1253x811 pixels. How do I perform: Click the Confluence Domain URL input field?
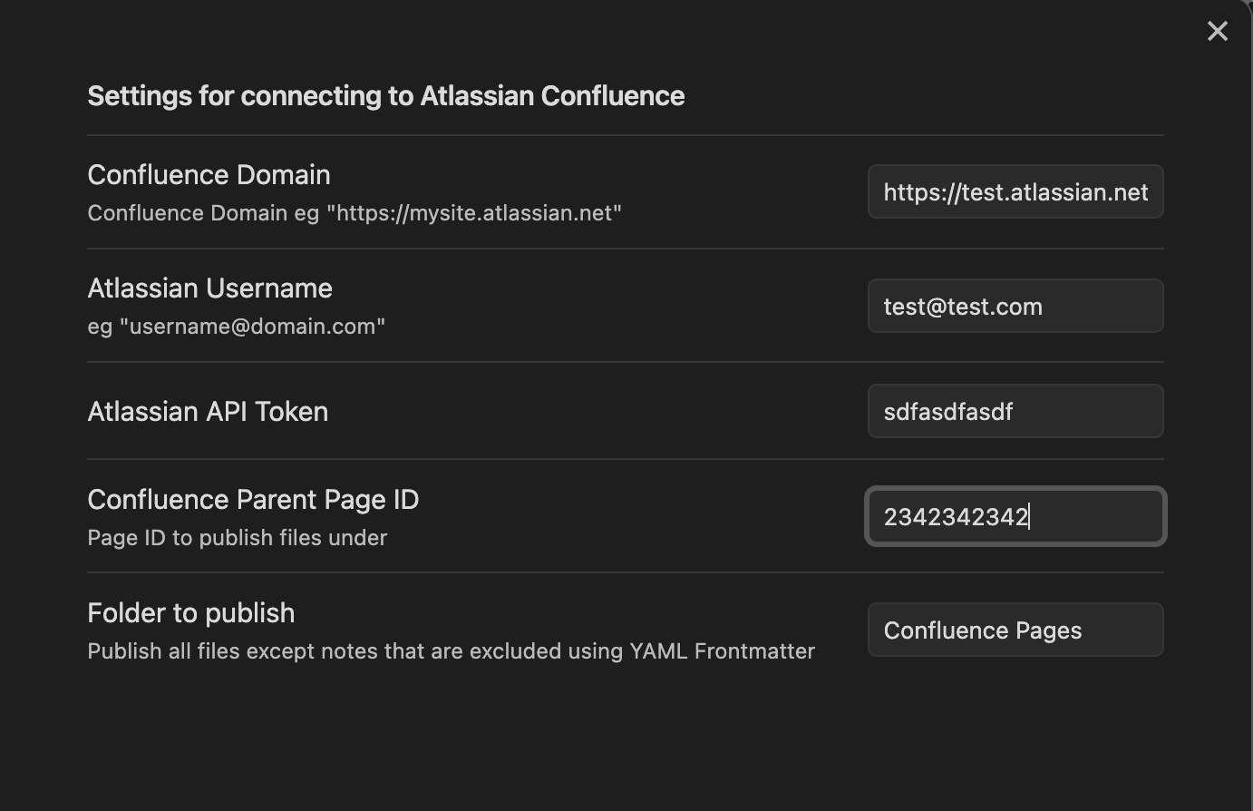pos(1015,192)
